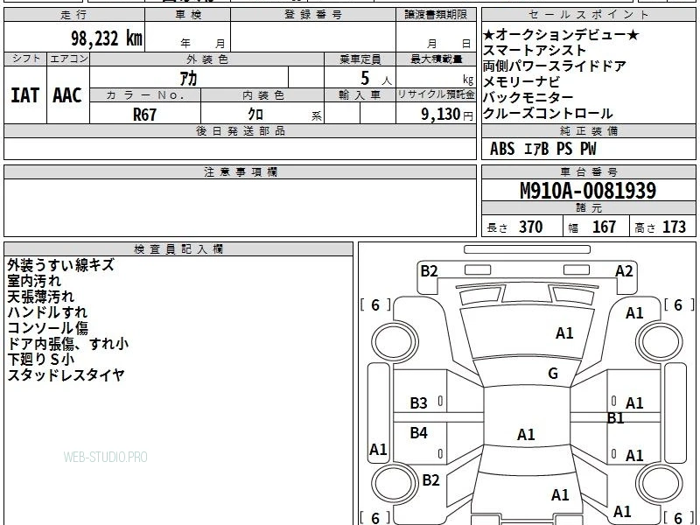This screenshot has width=700, height=525.
Task: Click the 内装色 header
Action: (x=262, y=95)
